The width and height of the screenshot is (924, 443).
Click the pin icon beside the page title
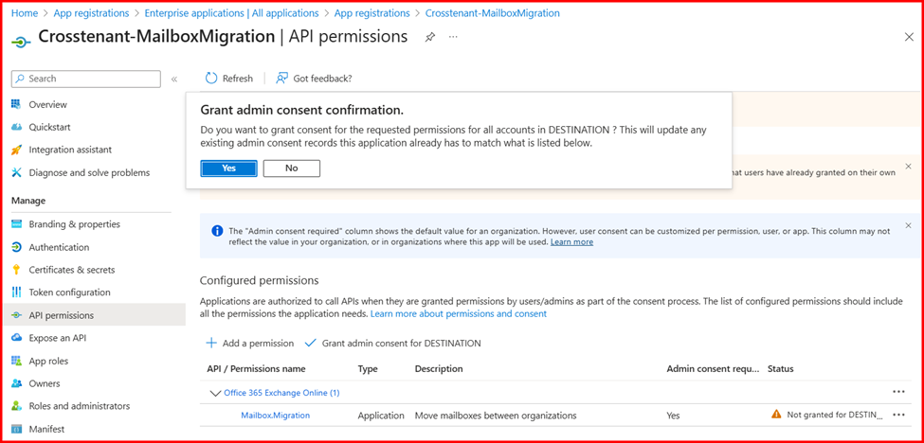click(430, 37)
